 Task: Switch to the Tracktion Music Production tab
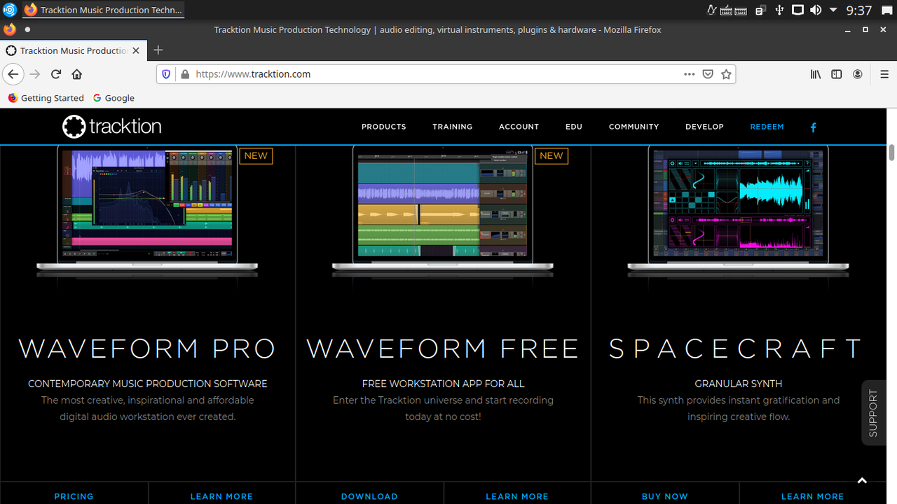70,50
